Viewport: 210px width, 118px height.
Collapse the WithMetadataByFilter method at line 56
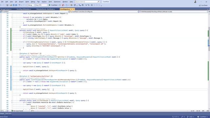[12, 80]
